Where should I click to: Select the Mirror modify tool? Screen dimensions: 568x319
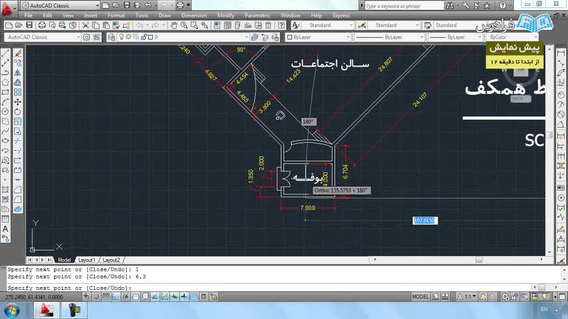click(17, 73)
